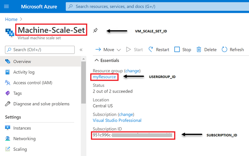
Task: Open the Visual Studio Professional subscription link
Action: (117, 120)
